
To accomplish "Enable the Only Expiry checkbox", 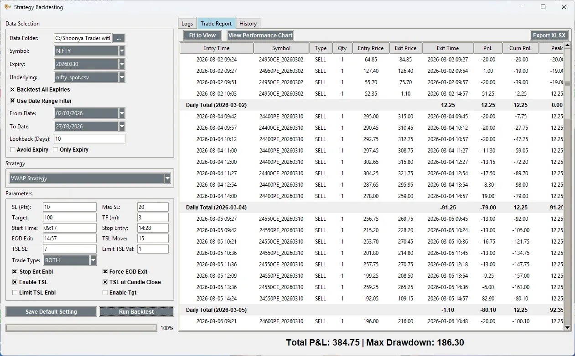I will 56,150.
